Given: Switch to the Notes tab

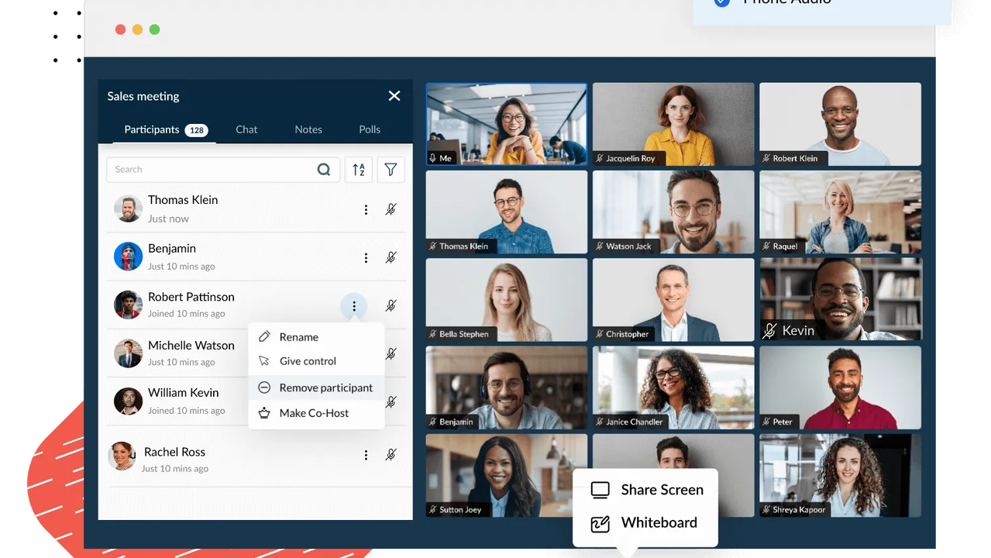Looking at the screenshot, I should click(308, 129).
